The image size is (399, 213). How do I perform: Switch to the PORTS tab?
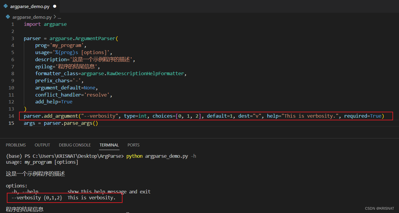(133, 145)
